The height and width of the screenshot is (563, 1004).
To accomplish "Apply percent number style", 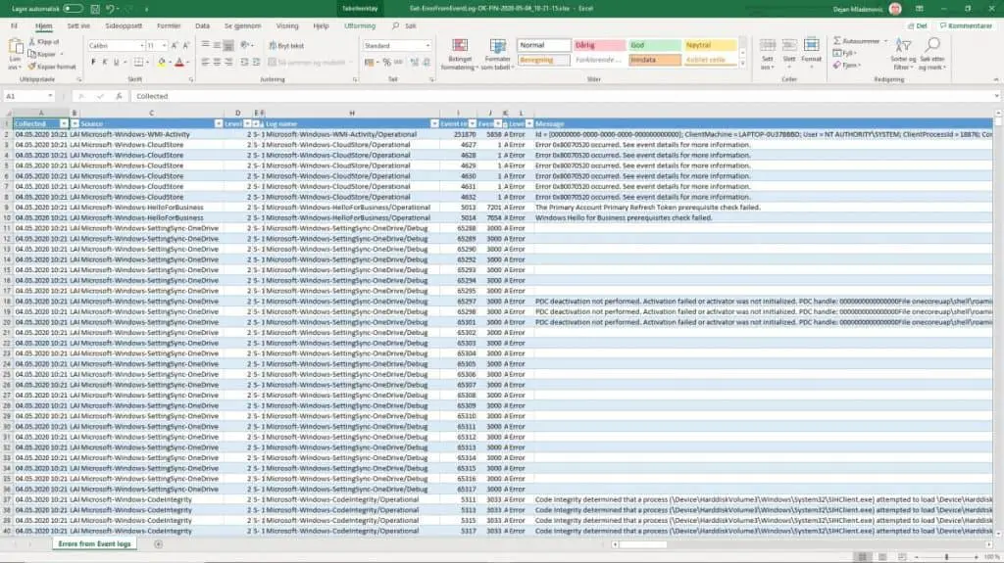I will 386,62.
